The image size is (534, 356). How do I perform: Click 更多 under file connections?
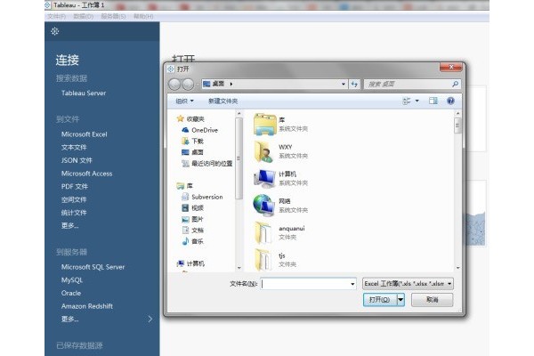[x=69, y=225]
